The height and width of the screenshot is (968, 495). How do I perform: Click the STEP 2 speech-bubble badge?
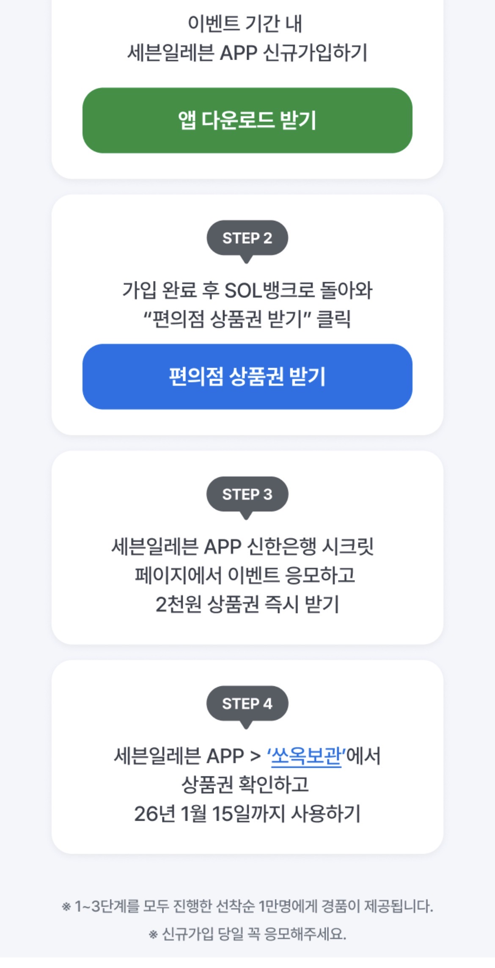(x=247, y=238)
